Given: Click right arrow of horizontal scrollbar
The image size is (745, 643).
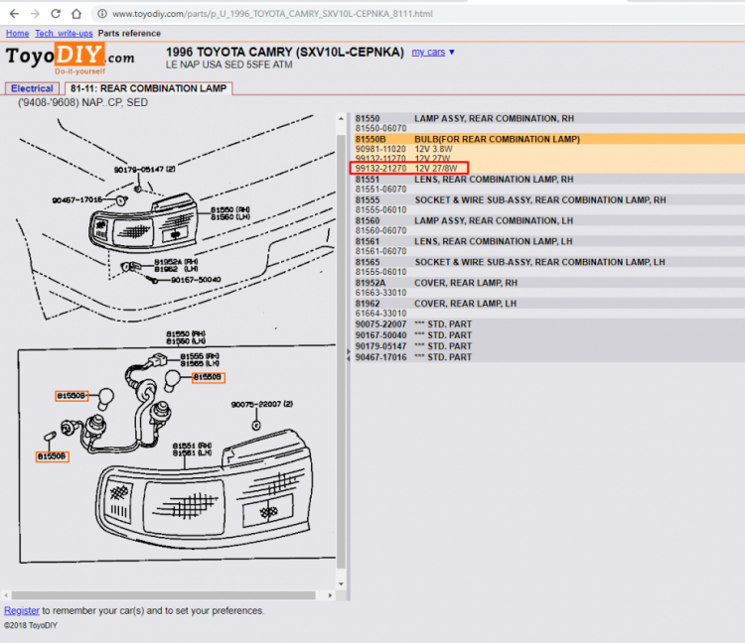Looking at the screenshot, I should [330, 595].
